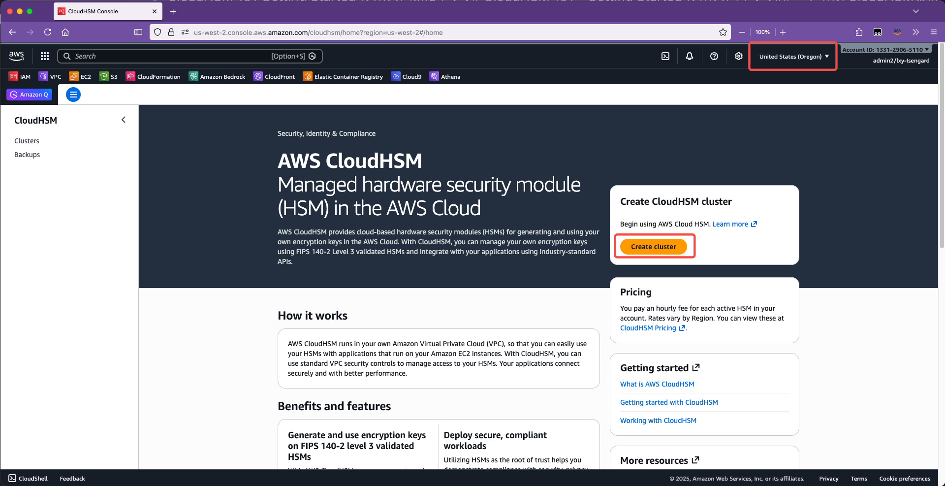Collapse the CloudHSM side navigation panel

[x=124, y=120]
